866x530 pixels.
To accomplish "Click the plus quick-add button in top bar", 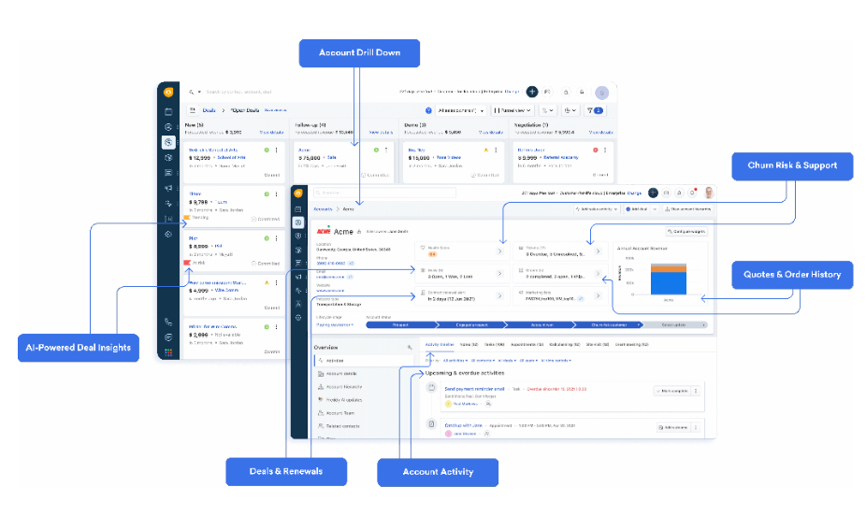I will [x=532, y=92].
